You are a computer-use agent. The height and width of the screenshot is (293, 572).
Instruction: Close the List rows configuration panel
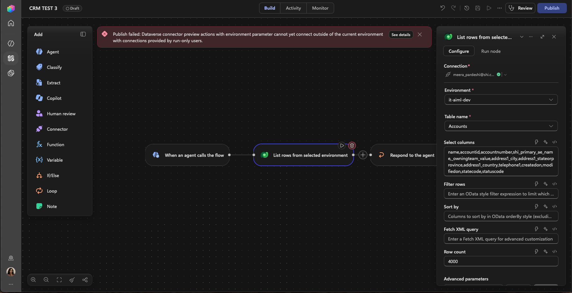554,37
